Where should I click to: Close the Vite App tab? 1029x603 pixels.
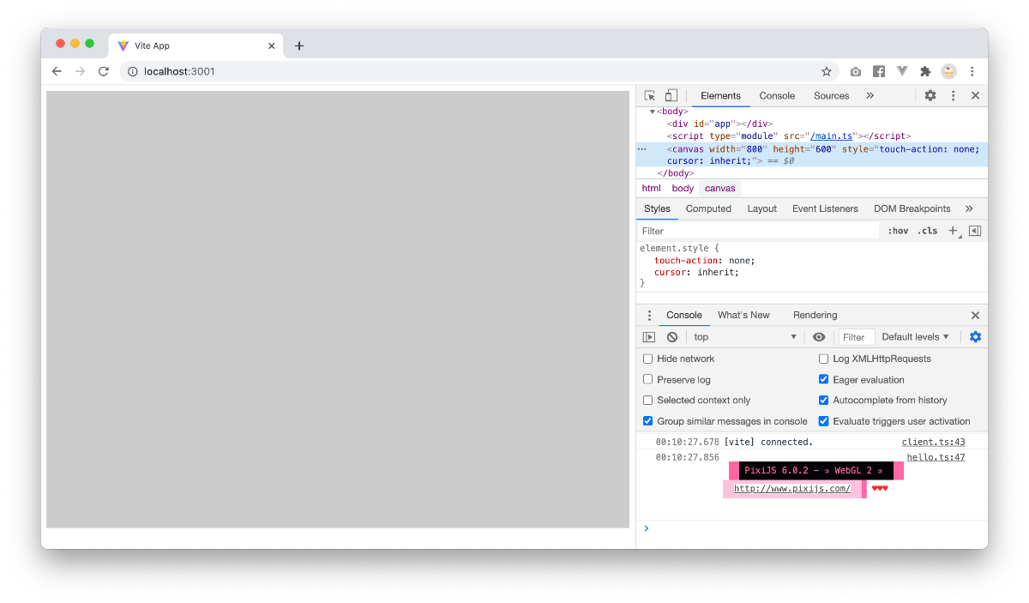pyautogui.click(x=271, y=45)
